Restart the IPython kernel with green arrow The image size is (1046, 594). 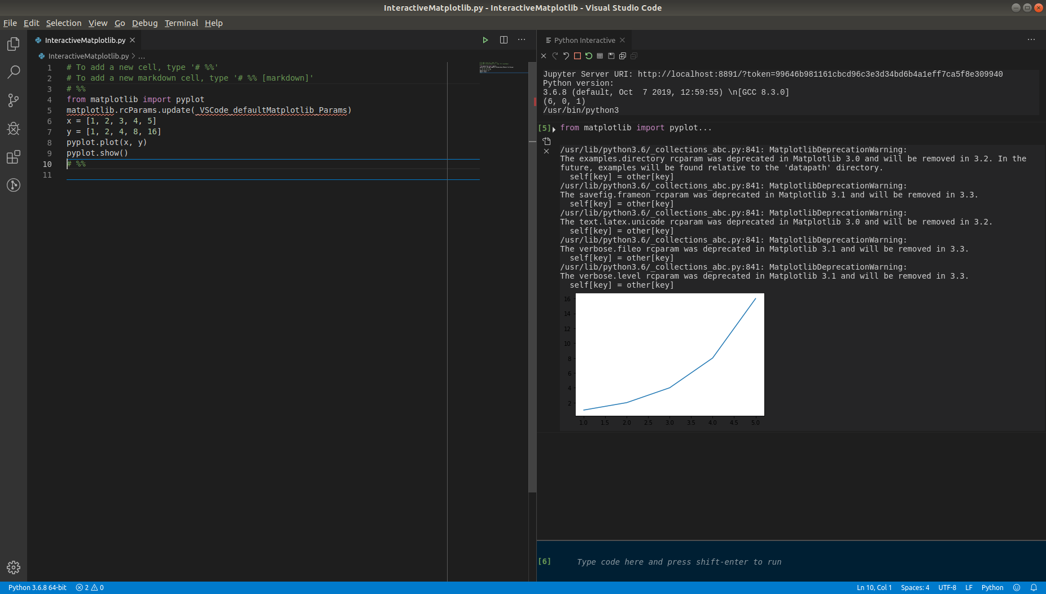coord(589,56)
